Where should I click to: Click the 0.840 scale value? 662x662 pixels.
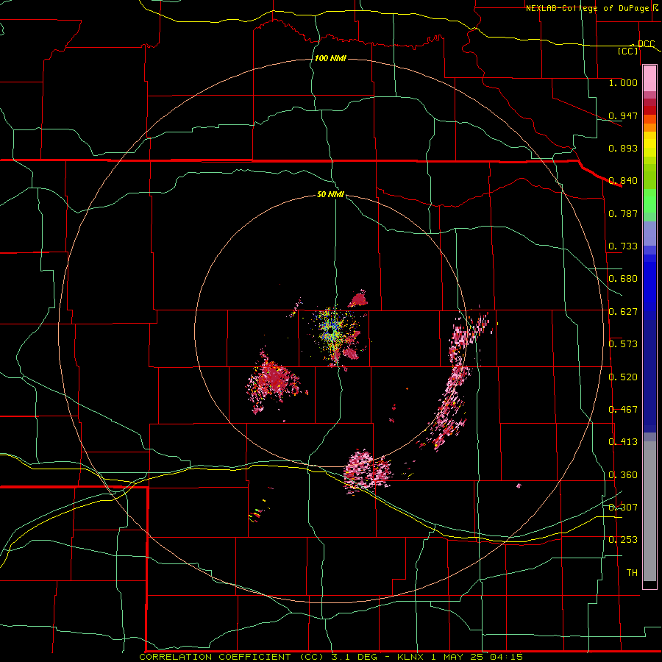point(623,181)
